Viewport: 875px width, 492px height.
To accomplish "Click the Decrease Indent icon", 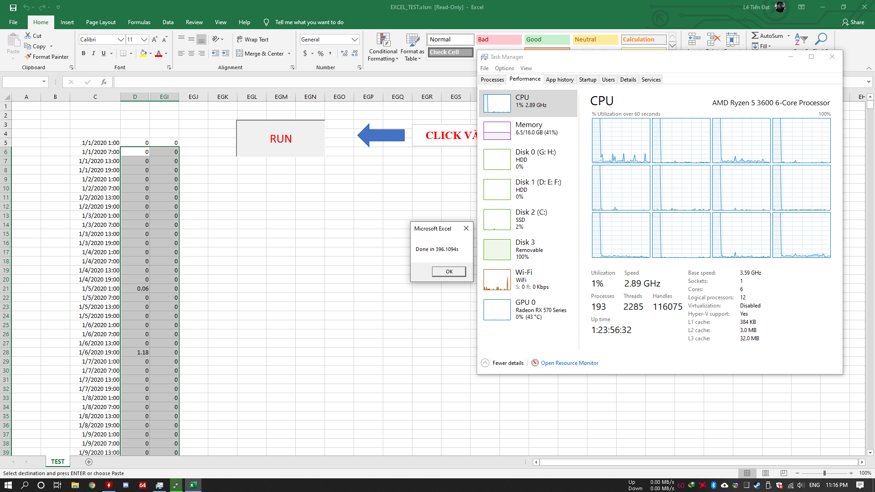I will (x=216, y=53).
